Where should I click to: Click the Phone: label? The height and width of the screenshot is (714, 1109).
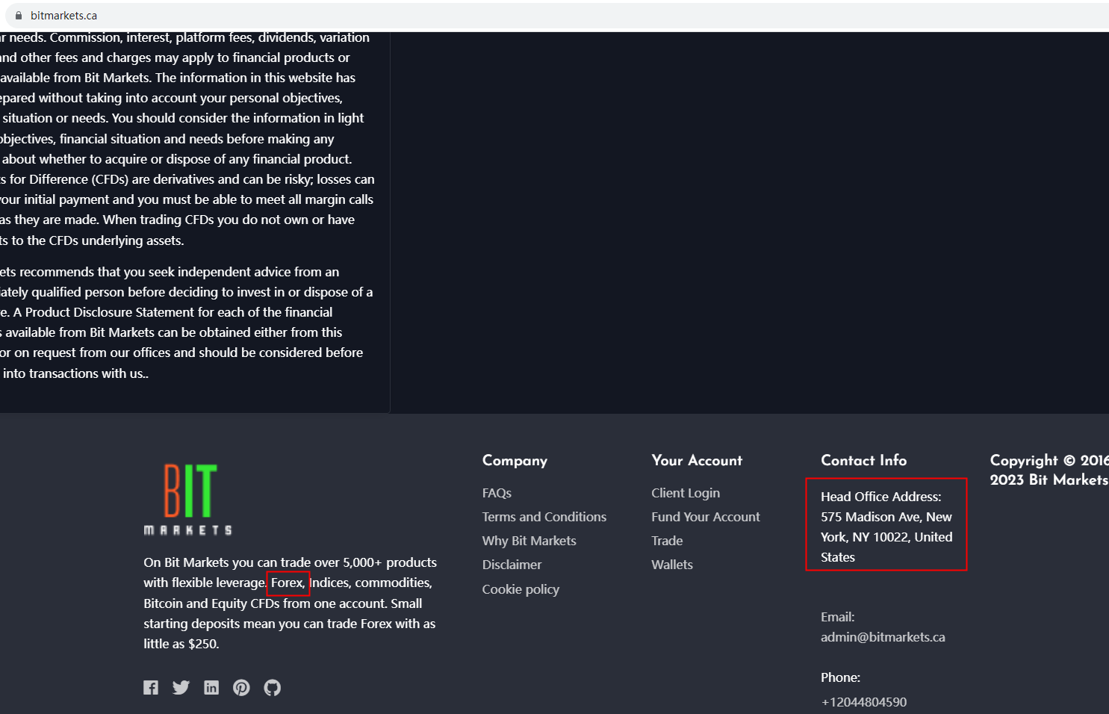(x=841, y=677)
